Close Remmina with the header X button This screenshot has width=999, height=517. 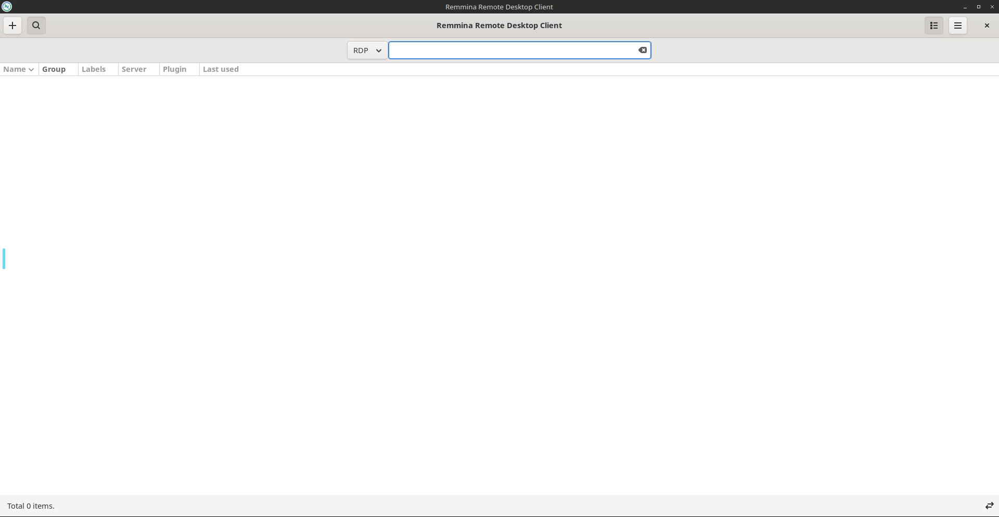point(987,26)
